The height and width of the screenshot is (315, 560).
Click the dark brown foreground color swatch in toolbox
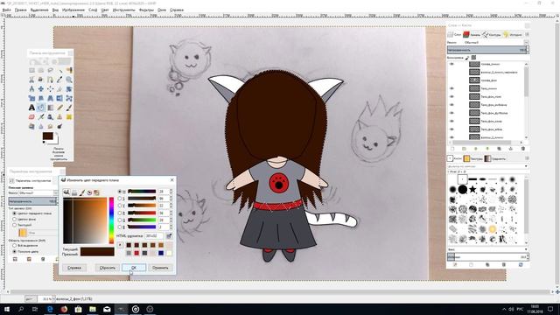[47, 136]
